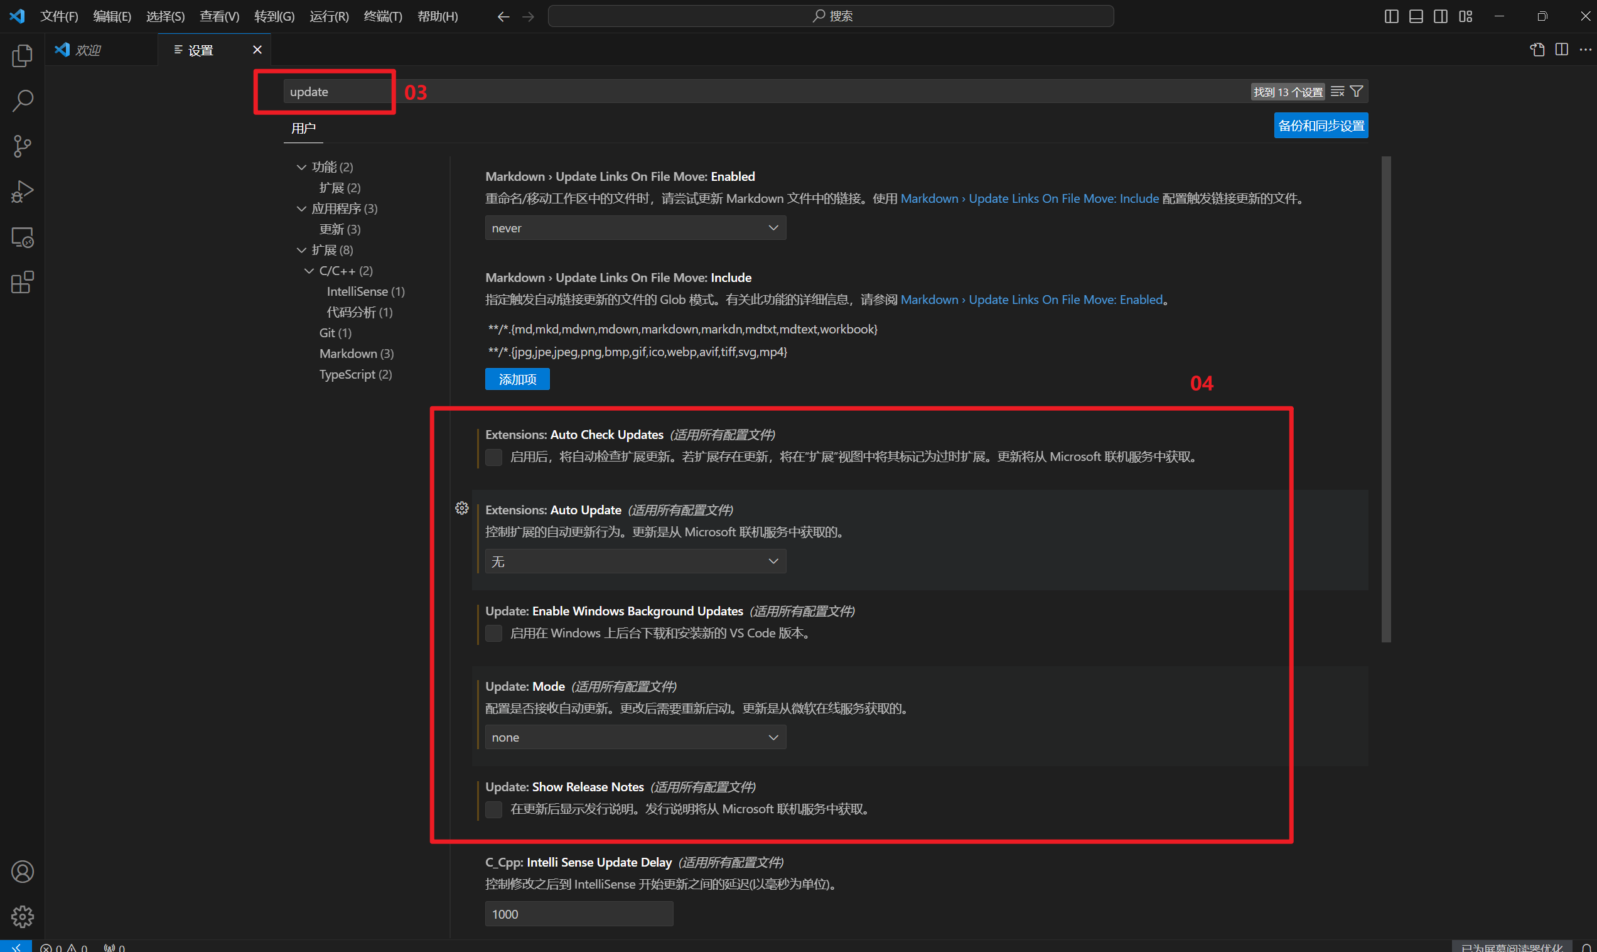Open Remote Explorer icon in activity bar

click(23, 237)
